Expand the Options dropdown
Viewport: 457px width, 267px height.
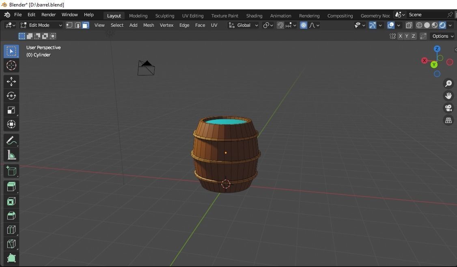443,36
